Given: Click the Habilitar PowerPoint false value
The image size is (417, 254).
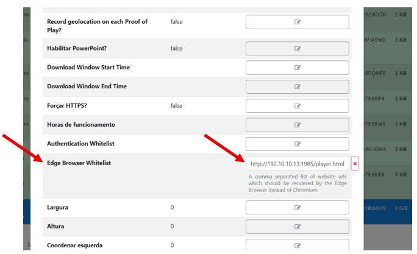Looking at the screenshot, I should click(176, 48).
